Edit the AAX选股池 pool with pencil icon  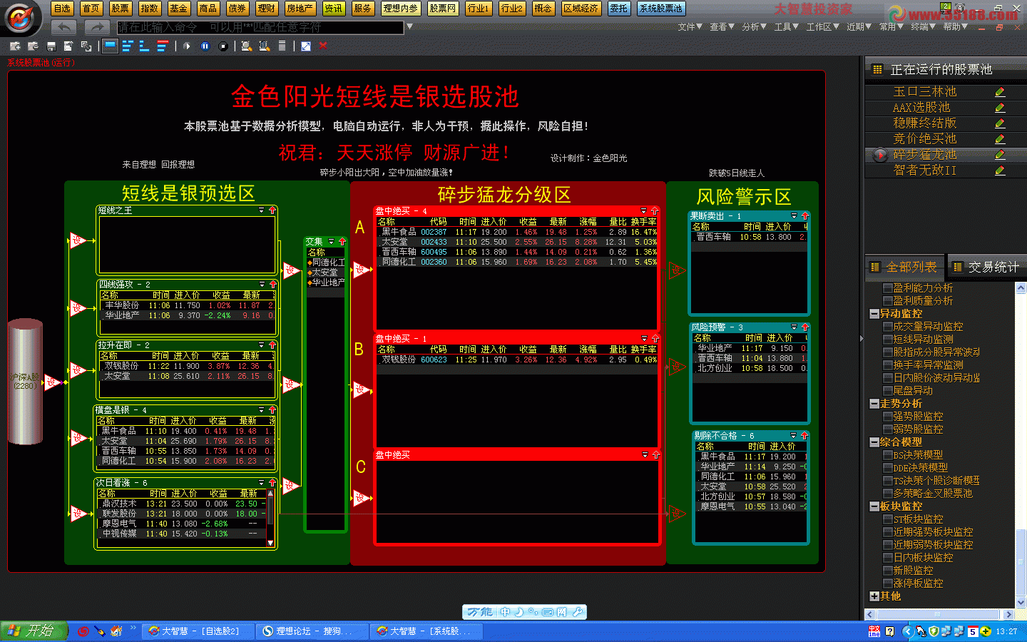tap(1000, 108)
